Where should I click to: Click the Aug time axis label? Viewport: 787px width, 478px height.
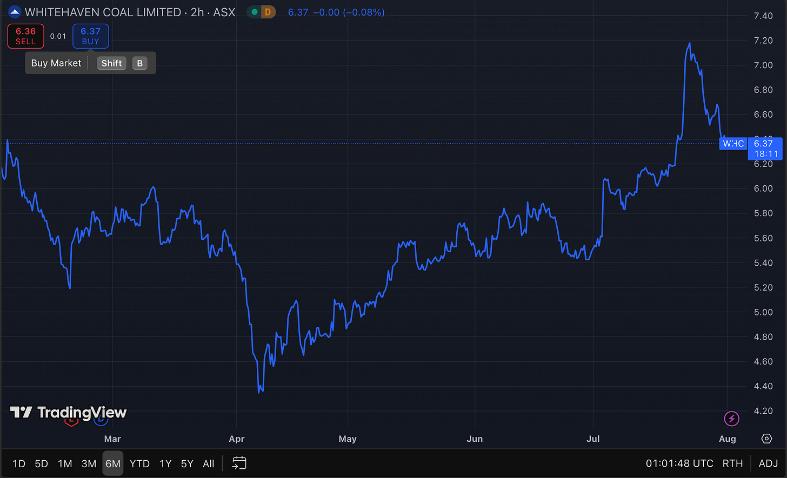(x=728, y=439)
